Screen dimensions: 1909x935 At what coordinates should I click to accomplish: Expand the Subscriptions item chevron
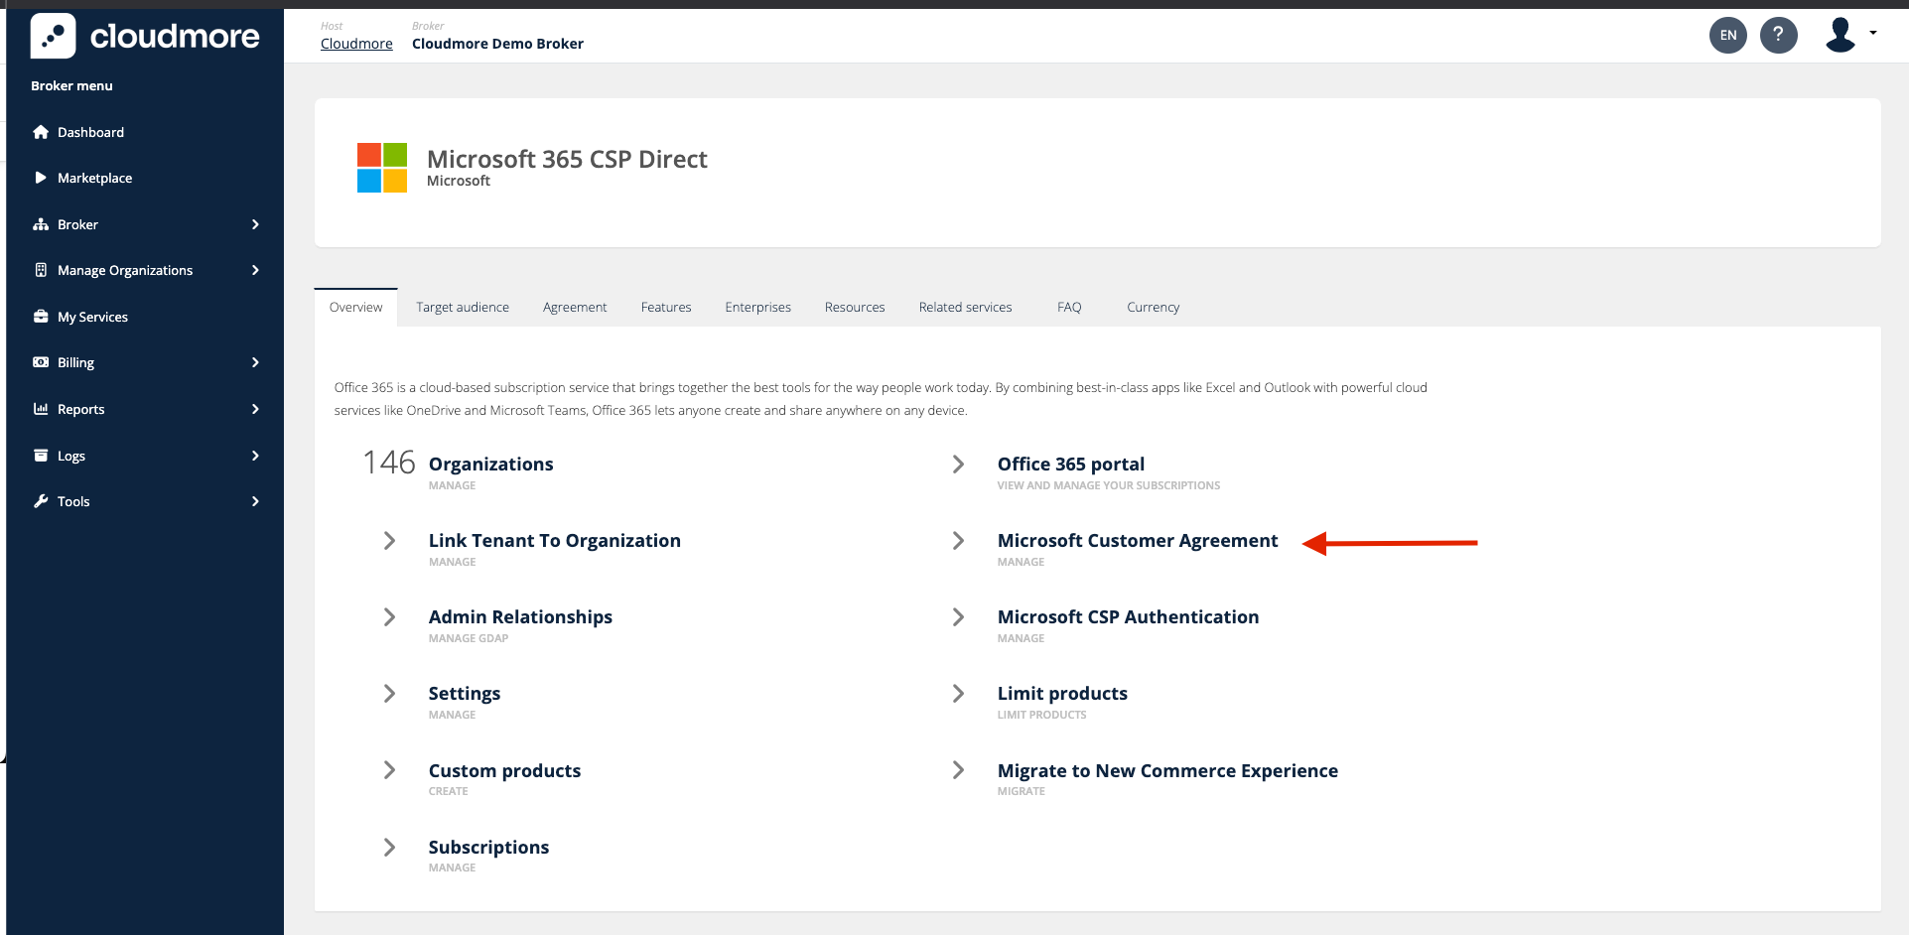pos(388,847)
